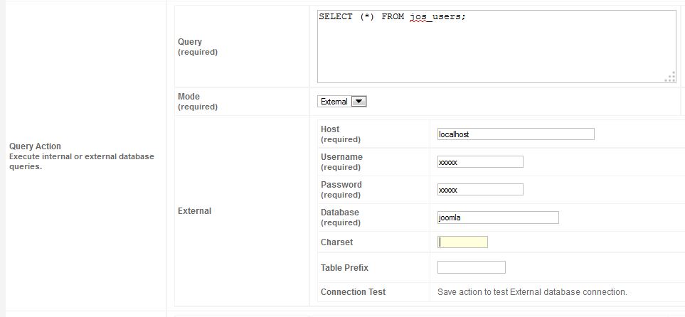Viewport: 685px width, 317px height.
Task: Click the Query (required) label
Action: coord(198,47)
